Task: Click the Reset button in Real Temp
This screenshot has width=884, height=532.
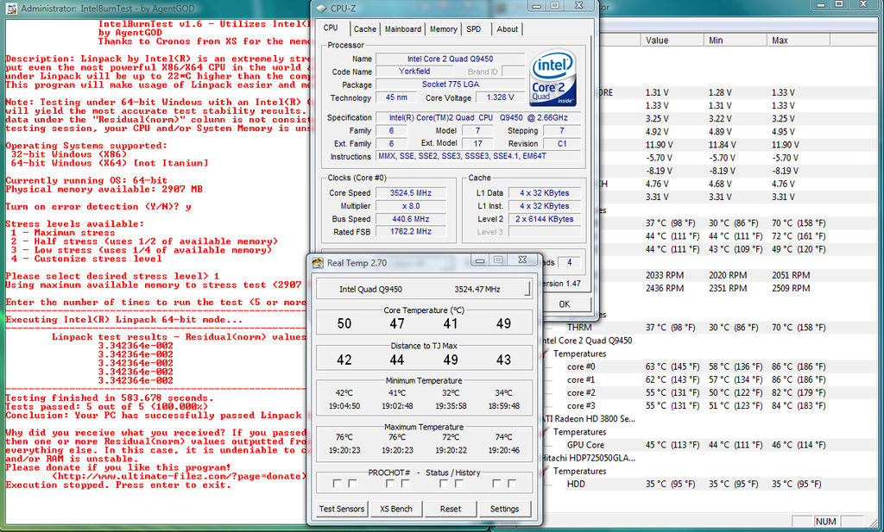Action: 451,509
